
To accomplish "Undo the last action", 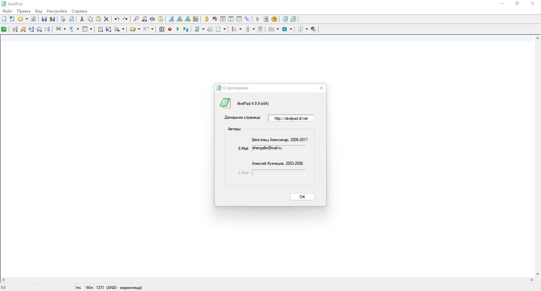I will pos(117,19).
